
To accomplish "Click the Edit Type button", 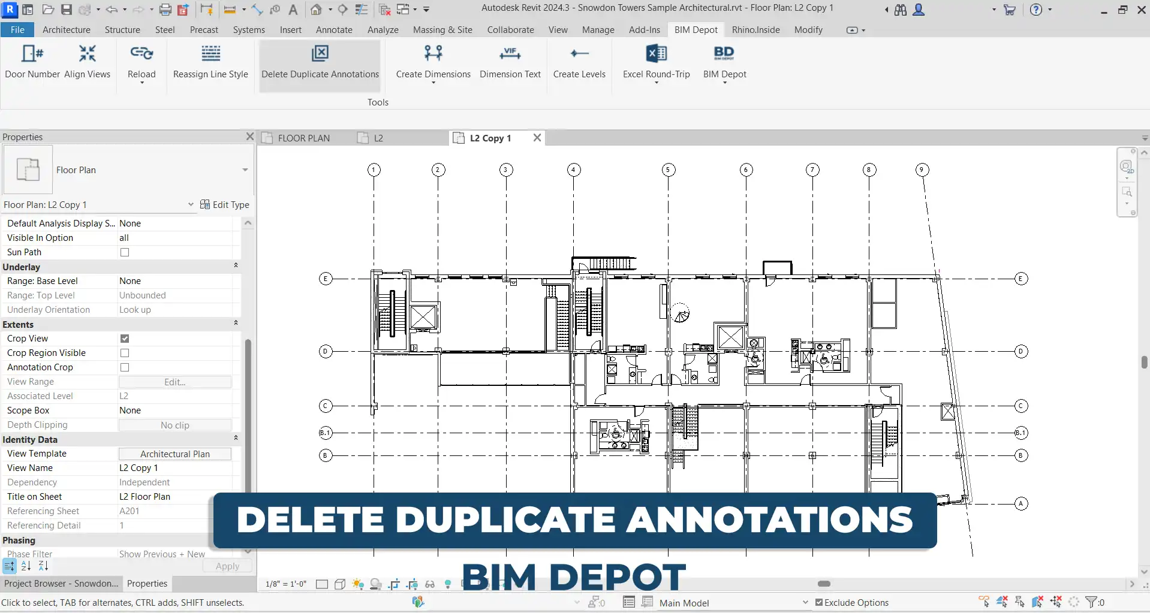I will [x=225, y=205].
